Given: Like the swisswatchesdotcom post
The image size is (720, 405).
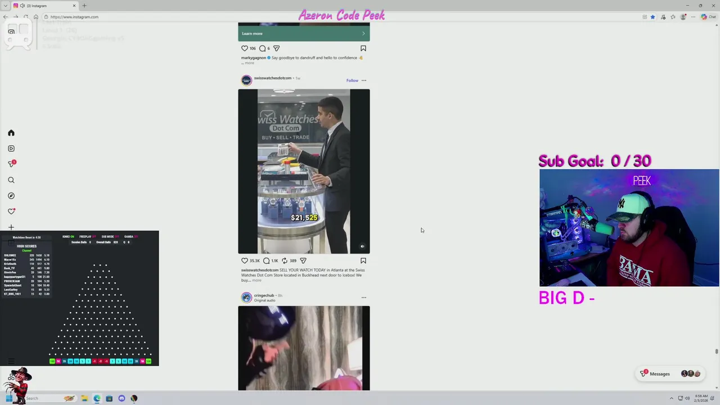Looking at the screenshot, I should (x=245, y=260).
